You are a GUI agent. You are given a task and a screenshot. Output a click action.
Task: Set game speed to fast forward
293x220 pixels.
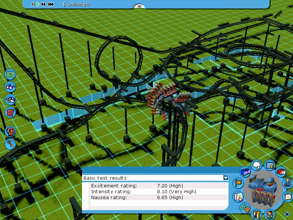tap(44, 4)
